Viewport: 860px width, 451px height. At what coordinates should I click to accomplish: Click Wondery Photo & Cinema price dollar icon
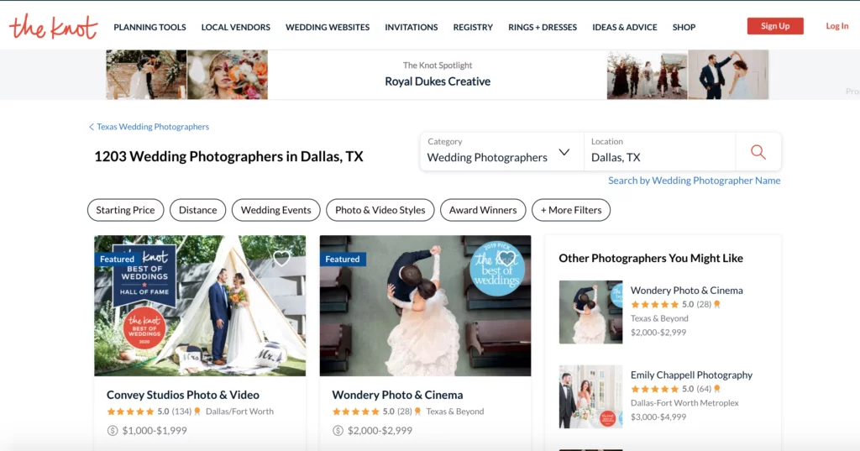[x=338, y=431]
